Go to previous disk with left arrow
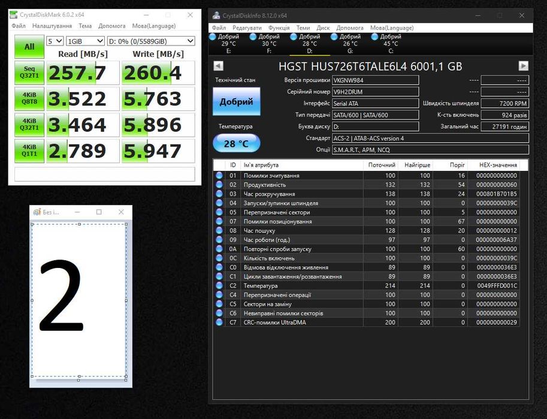The height and width of the screenshot is (419, 547). coord(219,66)
